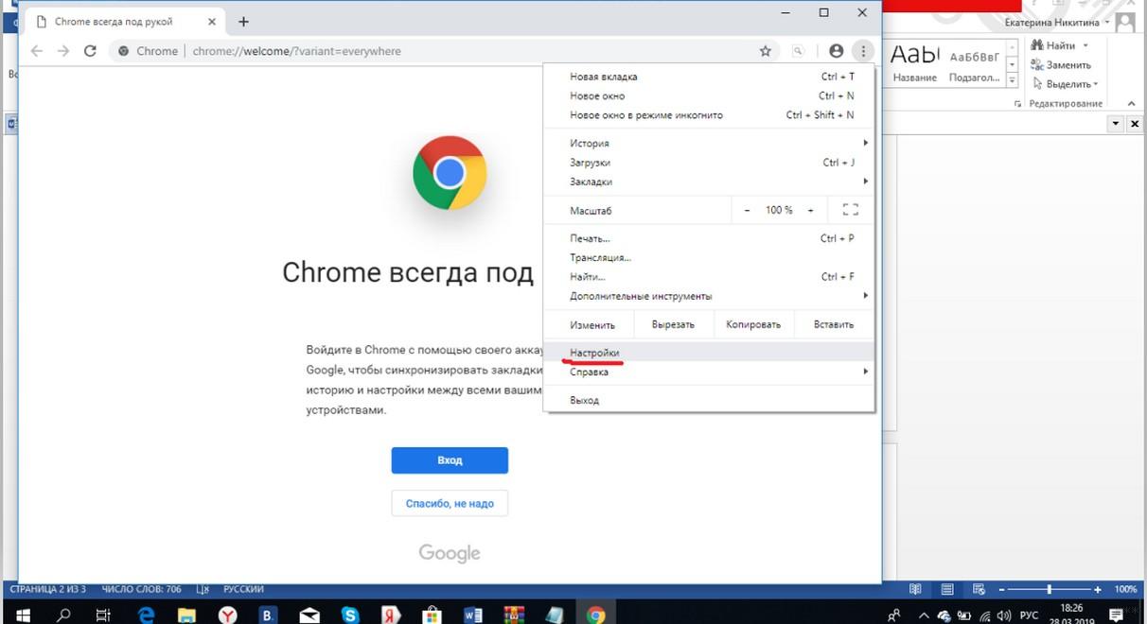Open the Найти dropdown arrow in Word
The image size is (1147, 624).
(x=1085, y=45)
